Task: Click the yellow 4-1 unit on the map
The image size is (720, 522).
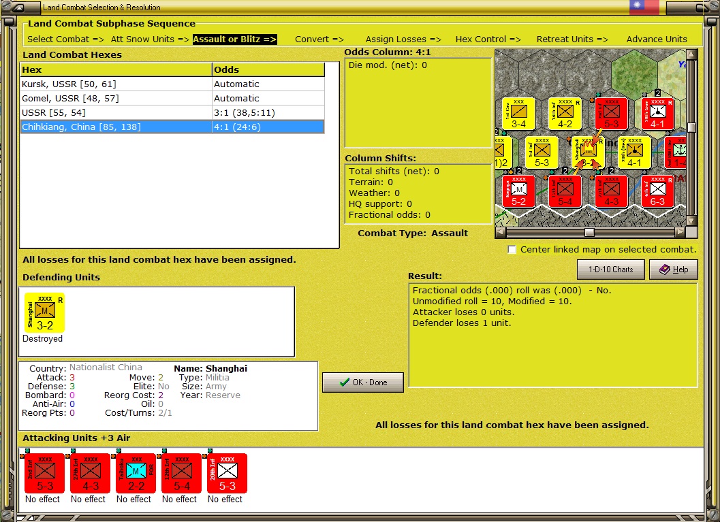Action: click(x=634, y=152)
